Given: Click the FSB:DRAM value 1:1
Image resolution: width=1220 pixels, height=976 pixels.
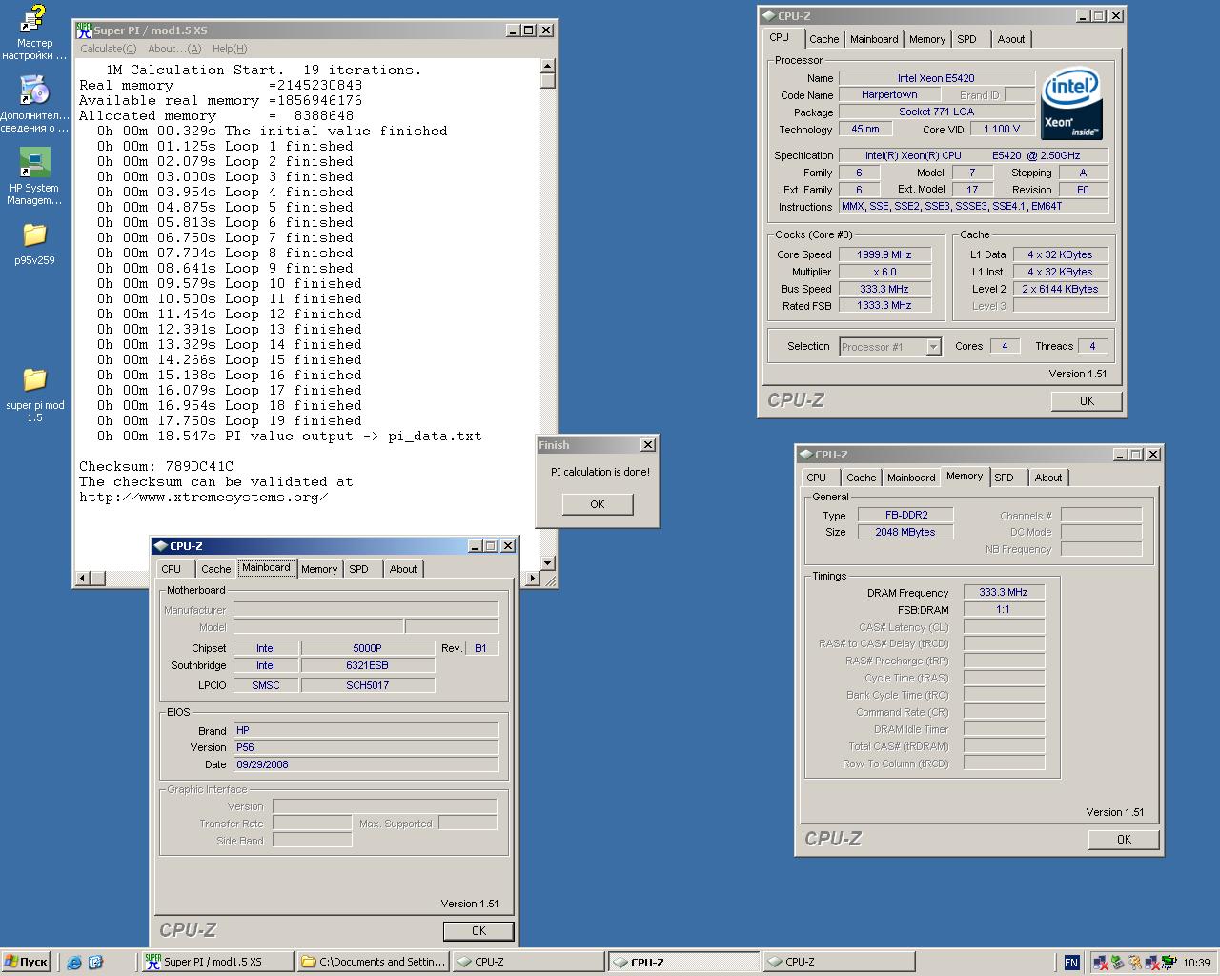Looking at the screenshot, I should click(1004, 609).
